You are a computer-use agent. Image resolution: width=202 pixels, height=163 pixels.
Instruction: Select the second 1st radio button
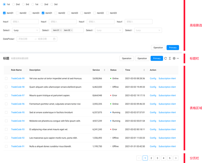coord(33,4)
